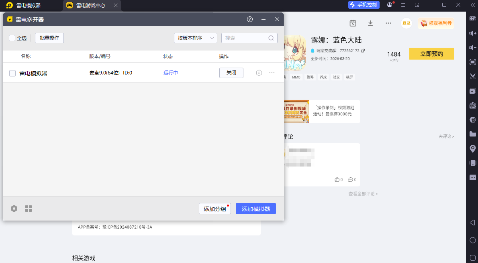Open settings for the 雷电模拟器 instance row
Screen dimensions: 478x263
259,73
